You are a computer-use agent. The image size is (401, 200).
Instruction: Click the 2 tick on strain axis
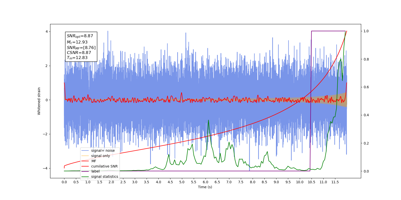[x=47, y=66]
